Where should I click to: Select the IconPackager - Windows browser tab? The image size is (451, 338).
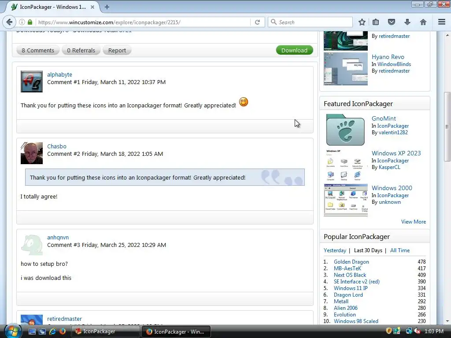pos(52,7)
